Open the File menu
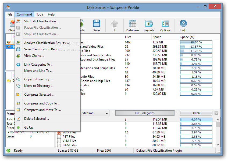 click(10, 14)
